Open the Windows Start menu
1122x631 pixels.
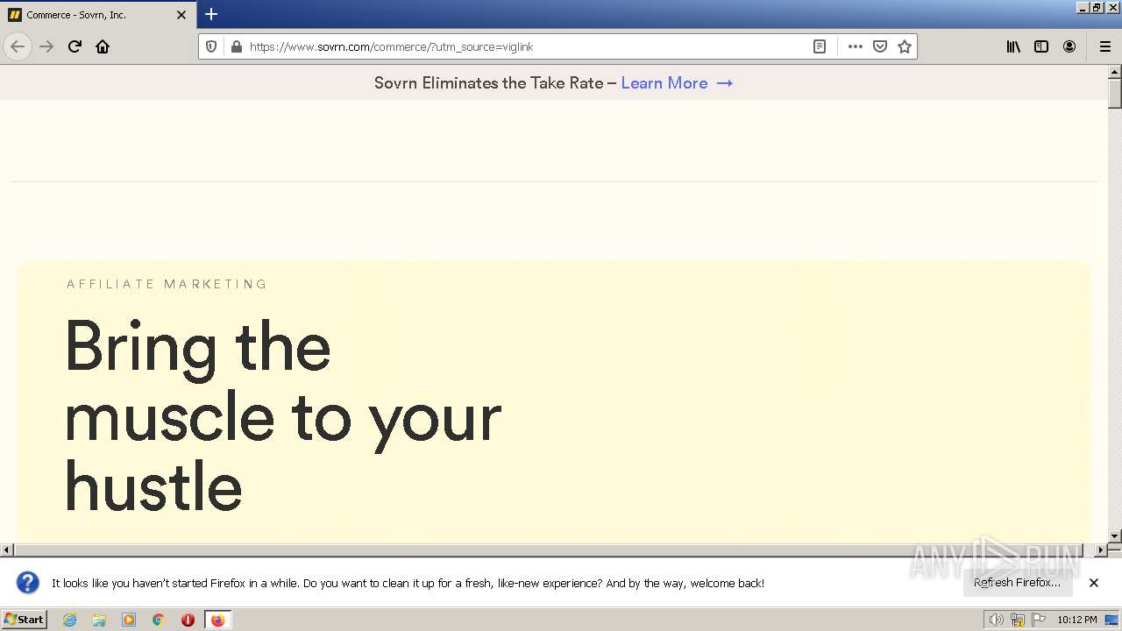[25, 620]
